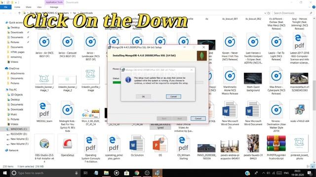Refresh the Downloads folder view
This screenshot has height=177, width=316.
tap(269, 13)
